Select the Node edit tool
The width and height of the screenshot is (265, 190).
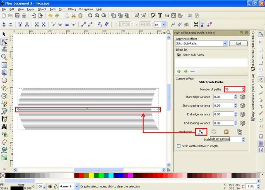[x=4, y=42]
